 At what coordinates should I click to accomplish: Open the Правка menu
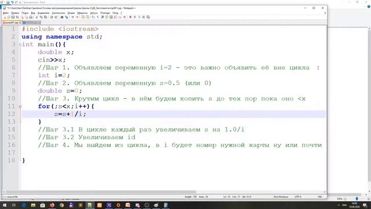click(15, 13)
